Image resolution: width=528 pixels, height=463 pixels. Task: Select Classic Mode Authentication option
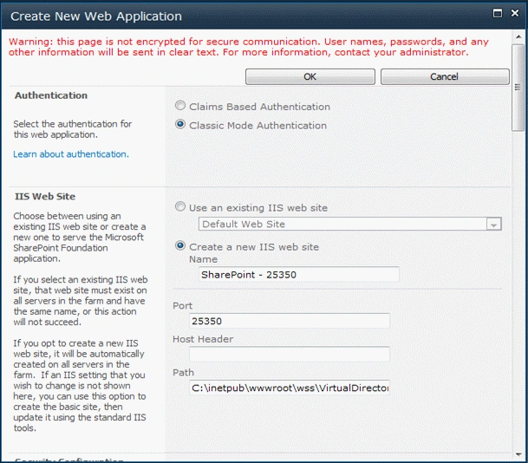(180, 124)
